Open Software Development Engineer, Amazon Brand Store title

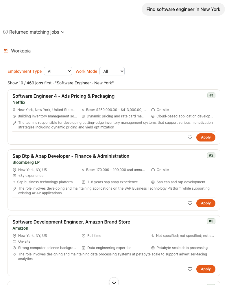tap(71, 222)
